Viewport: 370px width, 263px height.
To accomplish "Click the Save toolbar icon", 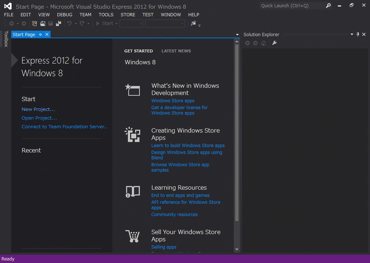I will coord(51,23).
